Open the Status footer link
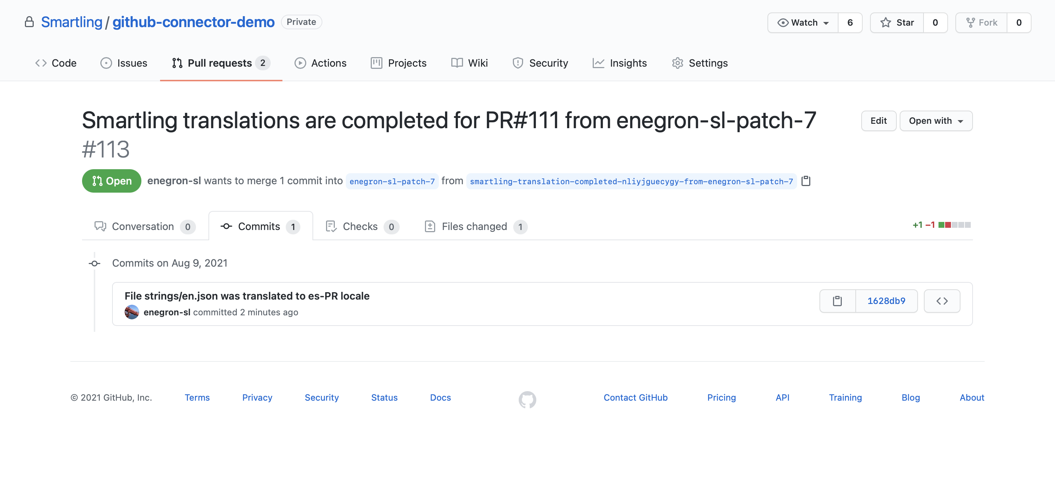 coord(384,397)
